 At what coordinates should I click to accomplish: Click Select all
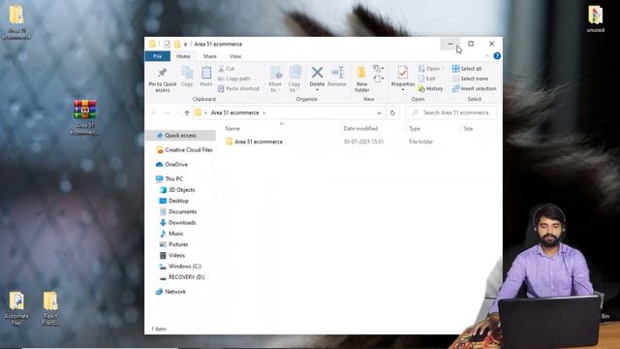click(x=467, y=69)
